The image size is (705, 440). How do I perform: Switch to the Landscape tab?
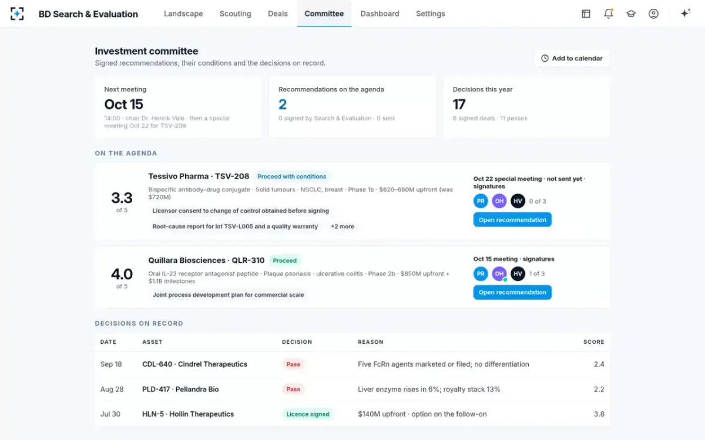click(x=183, y=13)
